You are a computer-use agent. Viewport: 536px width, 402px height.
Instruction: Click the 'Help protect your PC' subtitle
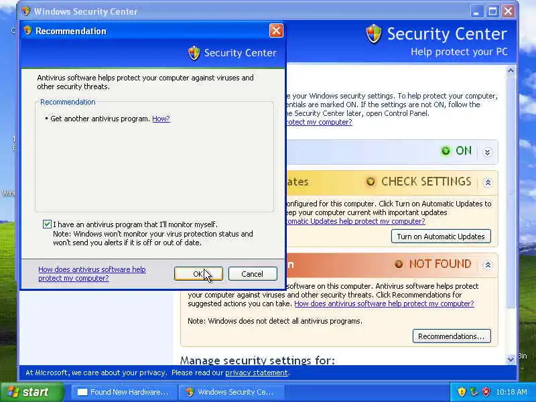point(459,52)
